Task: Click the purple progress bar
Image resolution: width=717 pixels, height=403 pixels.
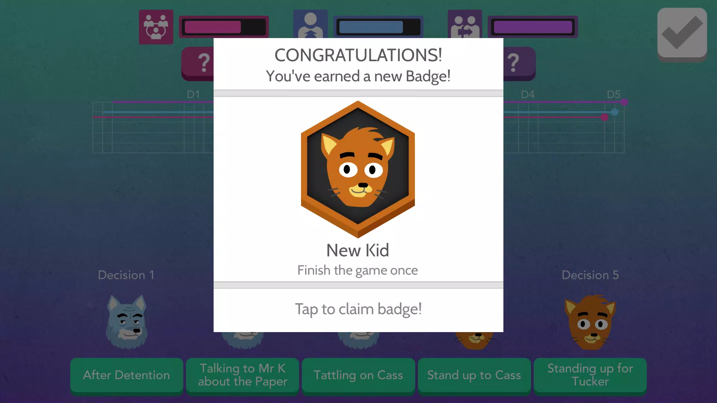Action: [x=533, y=27]
